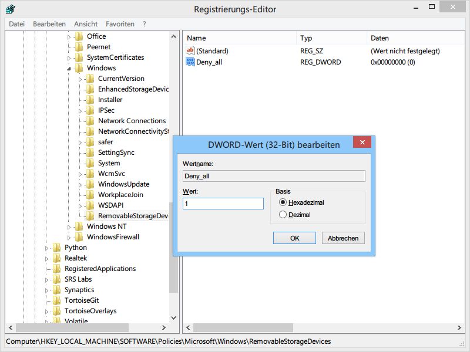Open the Ansicht menu
The image size is (470, 352).
tap(86, 24)
